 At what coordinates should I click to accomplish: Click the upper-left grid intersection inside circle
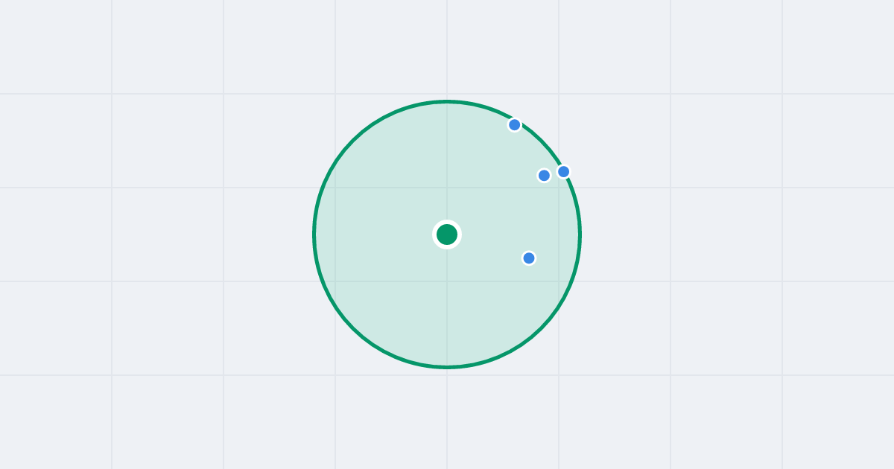(x=335, y=188)
